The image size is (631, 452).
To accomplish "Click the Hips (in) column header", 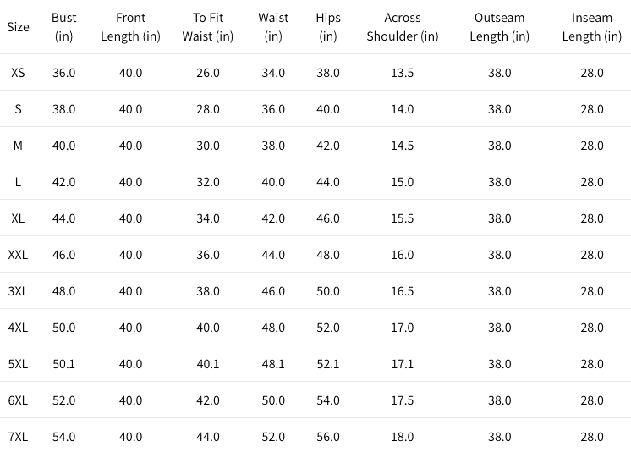I will (x=328, y=27).
